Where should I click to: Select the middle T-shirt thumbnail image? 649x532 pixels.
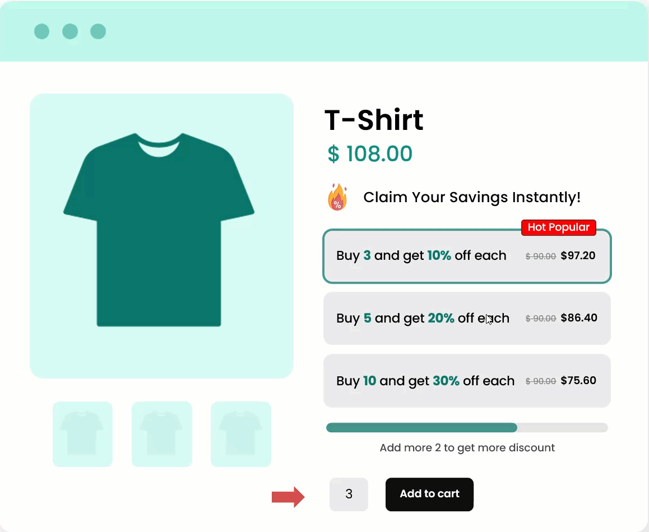coord(161,434)
